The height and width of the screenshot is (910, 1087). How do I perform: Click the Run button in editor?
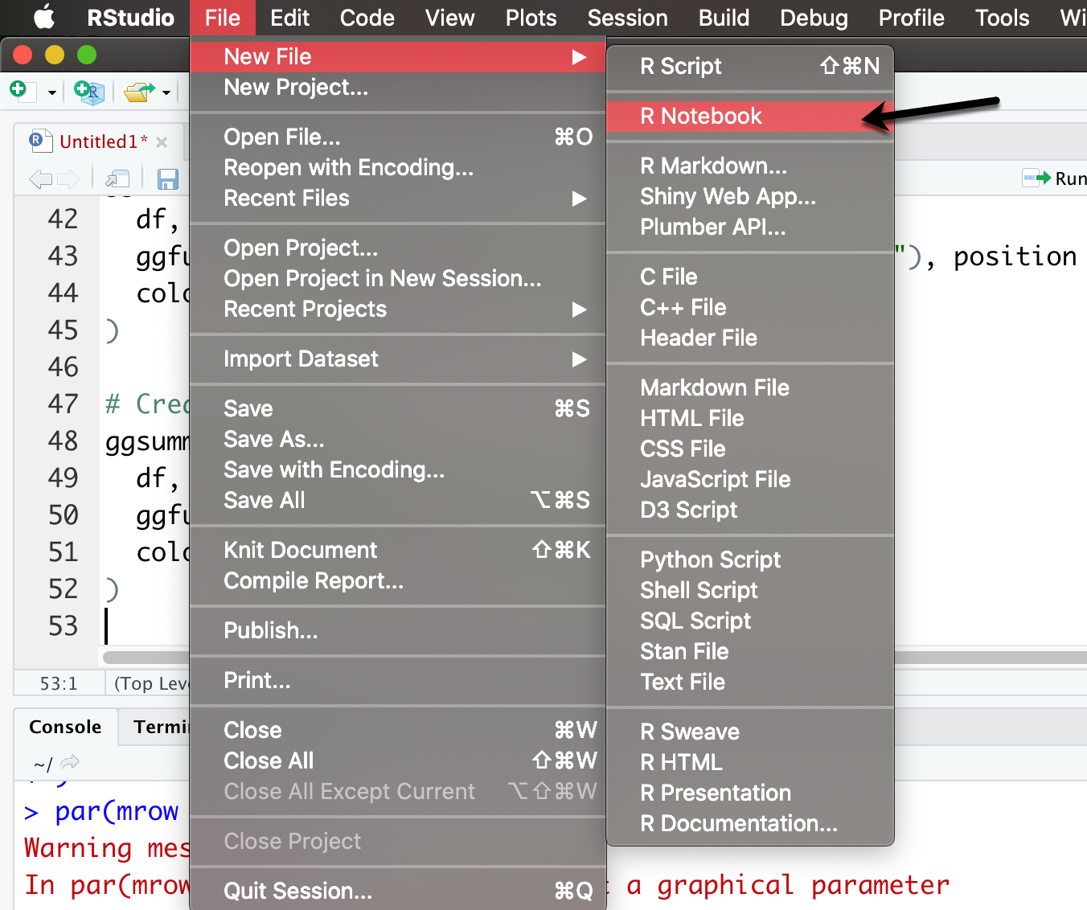1054,178
